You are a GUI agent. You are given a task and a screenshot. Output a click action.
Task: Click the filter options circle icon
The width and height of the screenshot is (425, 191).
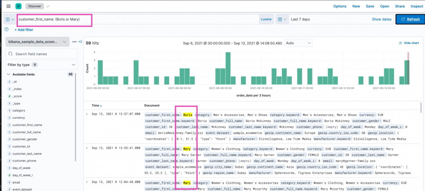[x=7, y=29]
